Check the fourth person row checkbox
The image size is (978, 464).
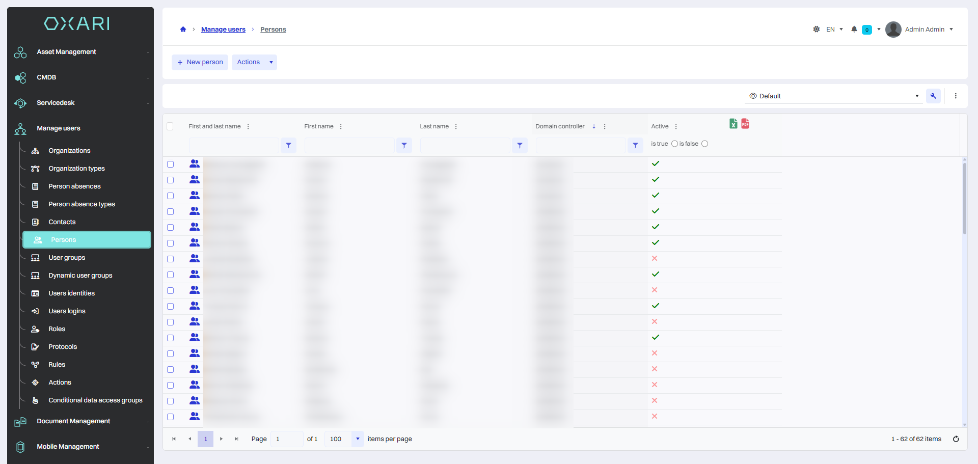[x=171, y=211]
